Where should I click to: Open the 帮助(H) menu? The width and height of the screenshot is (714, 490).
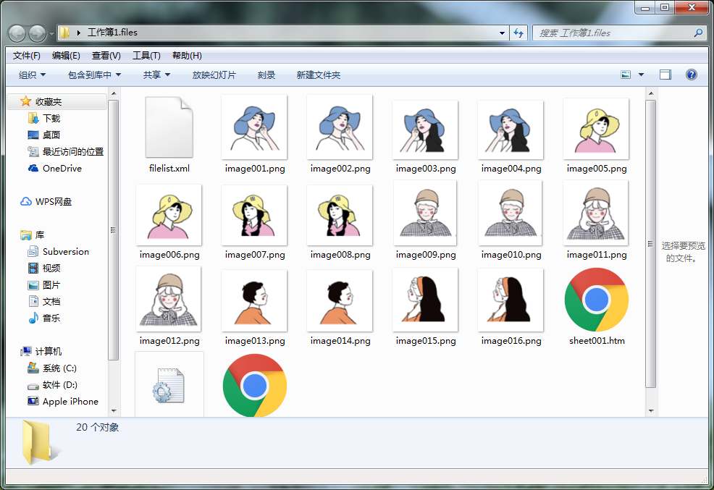tap(187, 56)
